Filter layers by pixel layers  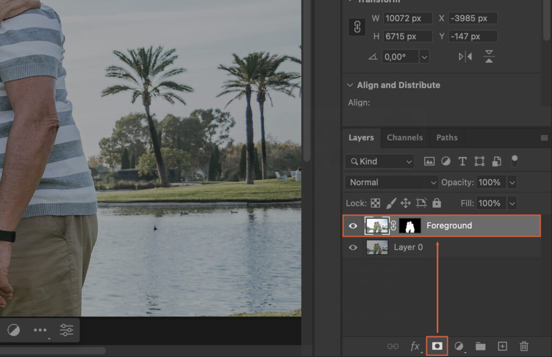428,161
